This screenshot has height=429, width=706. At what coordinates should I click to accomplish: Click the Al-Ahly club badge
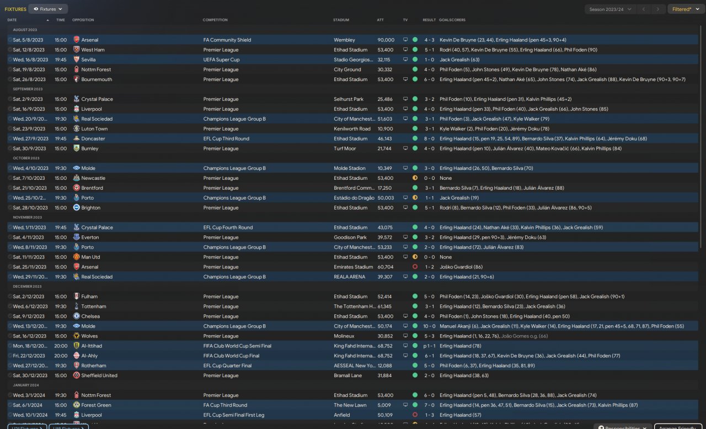pyautogui.click(x=76, y=356)
